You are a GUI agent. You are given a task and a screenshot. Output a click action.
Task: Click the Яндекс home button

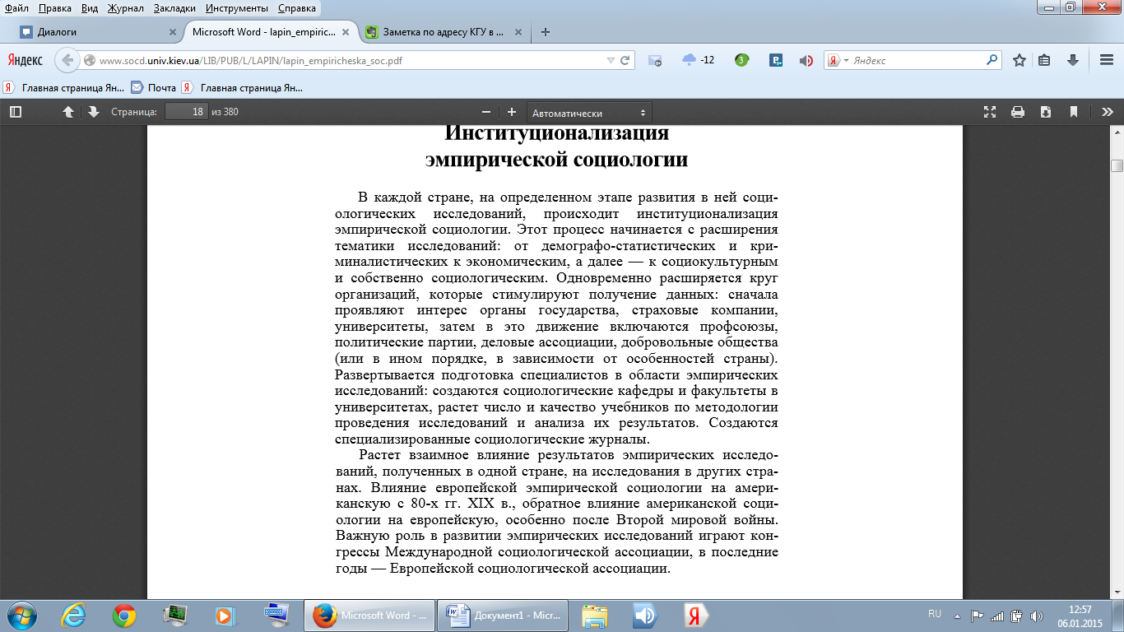pyautogui.click(x=26, y=60)
